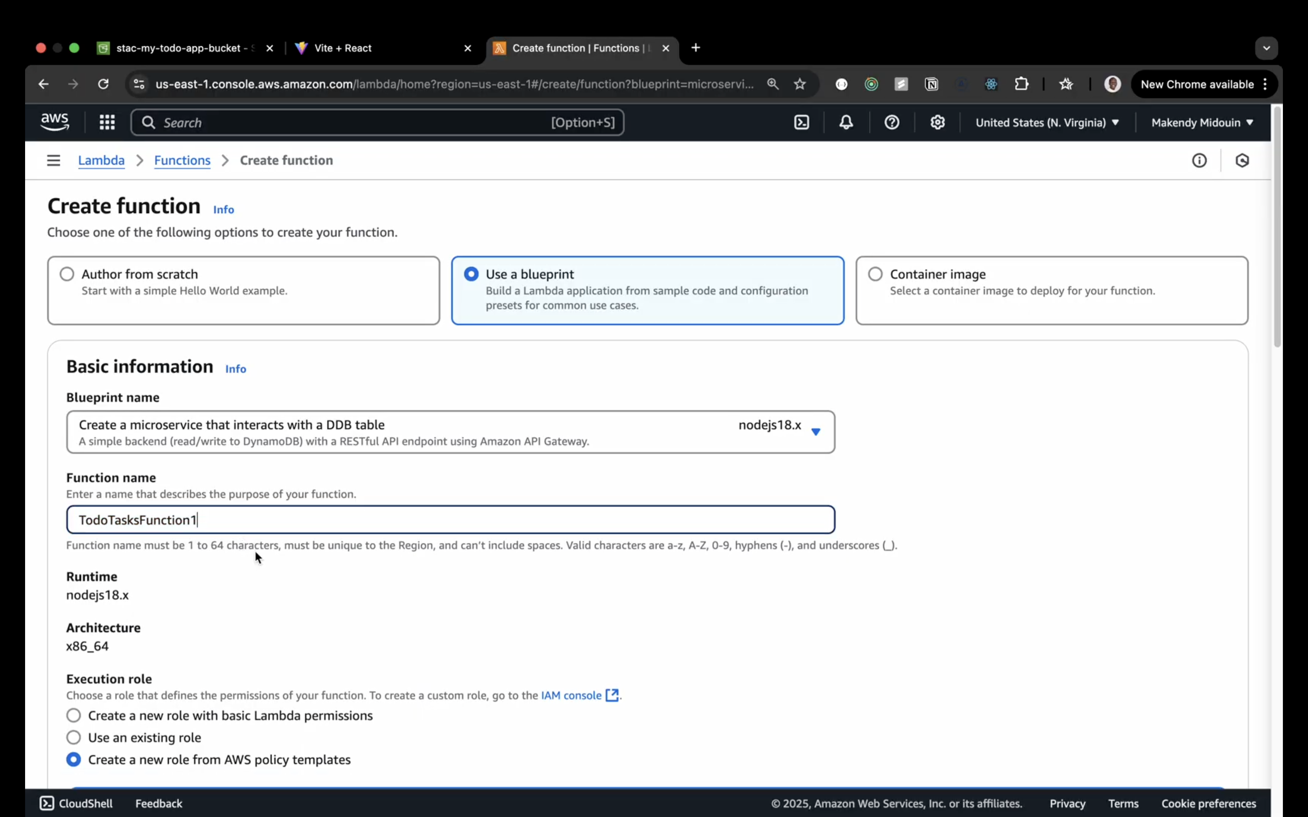Open the AWS services grid menu
The width and height of the screenshot is (1308, 817).
(107, 123)
